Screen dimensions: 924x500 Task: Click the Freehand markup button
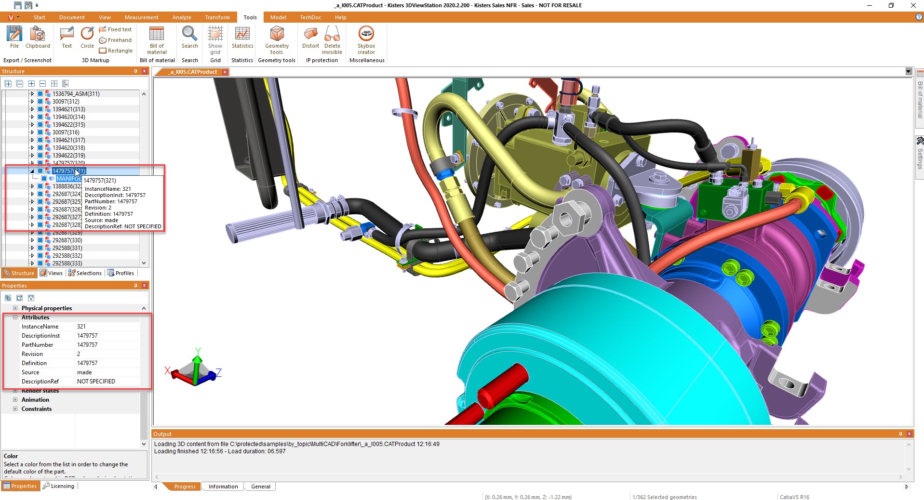[115, 40]
